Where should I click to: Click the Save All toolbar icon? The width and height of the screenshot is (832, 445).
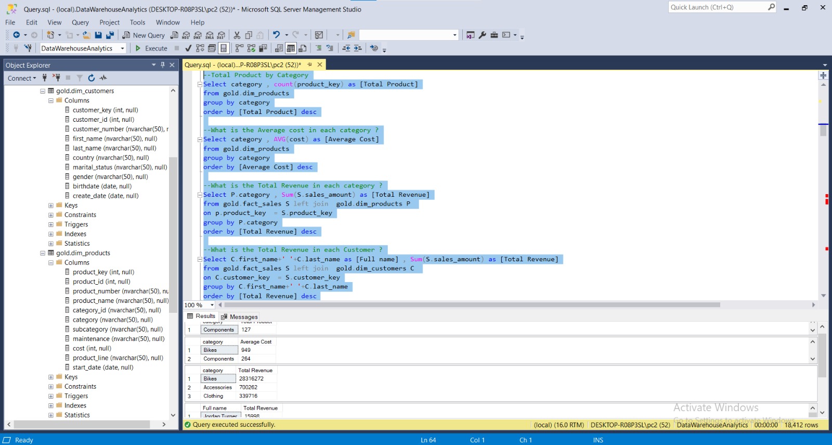point(110,35)
